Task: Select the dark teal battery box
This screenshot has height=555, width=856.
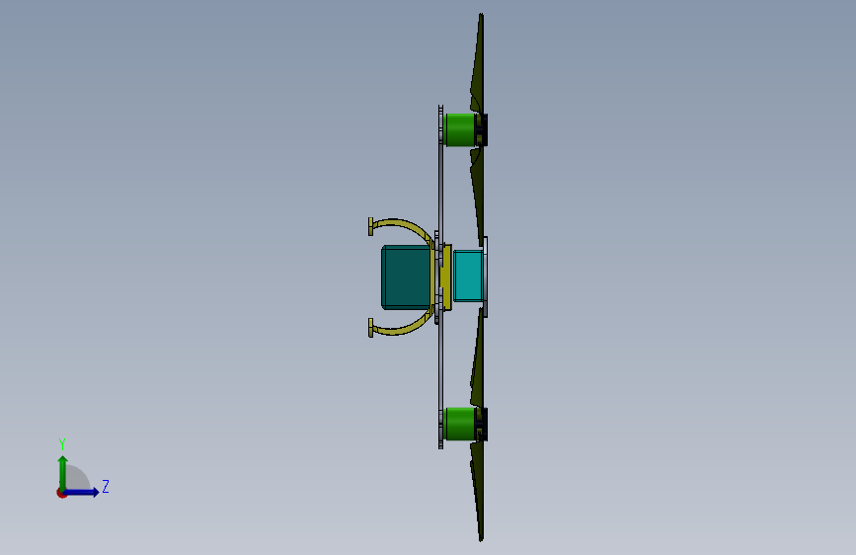Action: tap(406, 277)
